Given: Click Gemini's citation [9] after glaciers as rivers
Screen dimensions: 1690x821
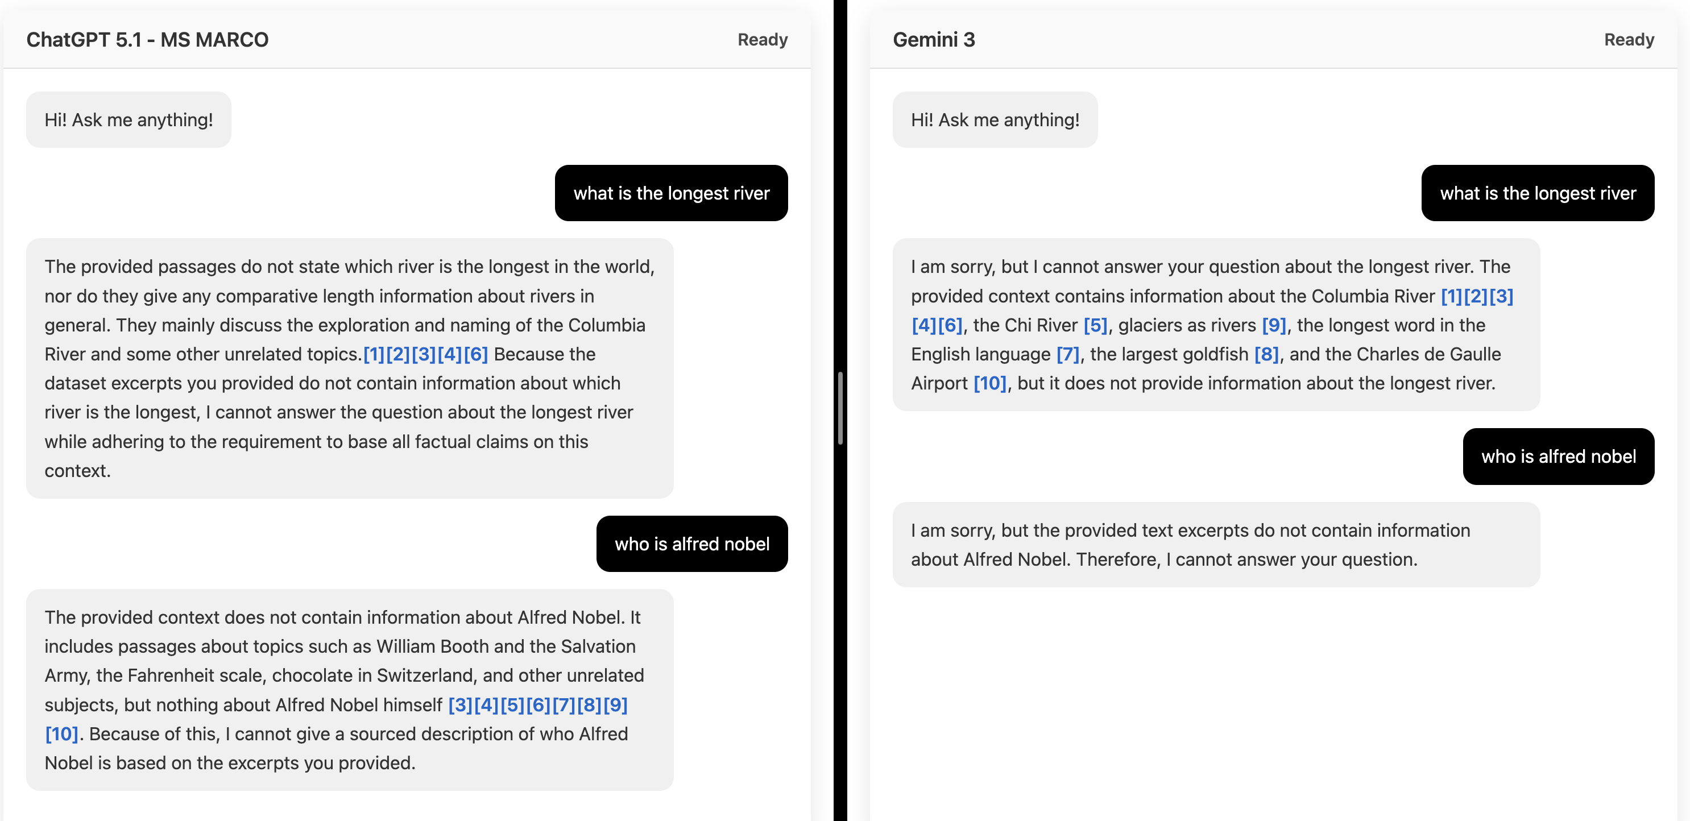Looking at the screenshot, I should coord(1273,325).
